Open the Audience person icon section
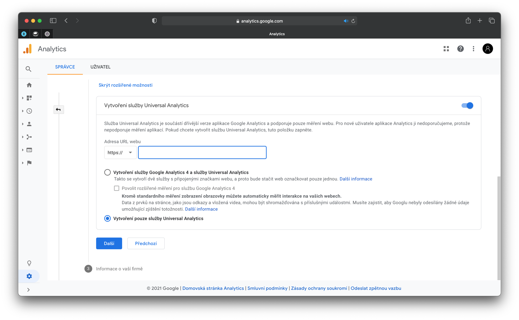The height and width of the screenshot is (320, 519). pyautogui.click(x=29, y=124)
